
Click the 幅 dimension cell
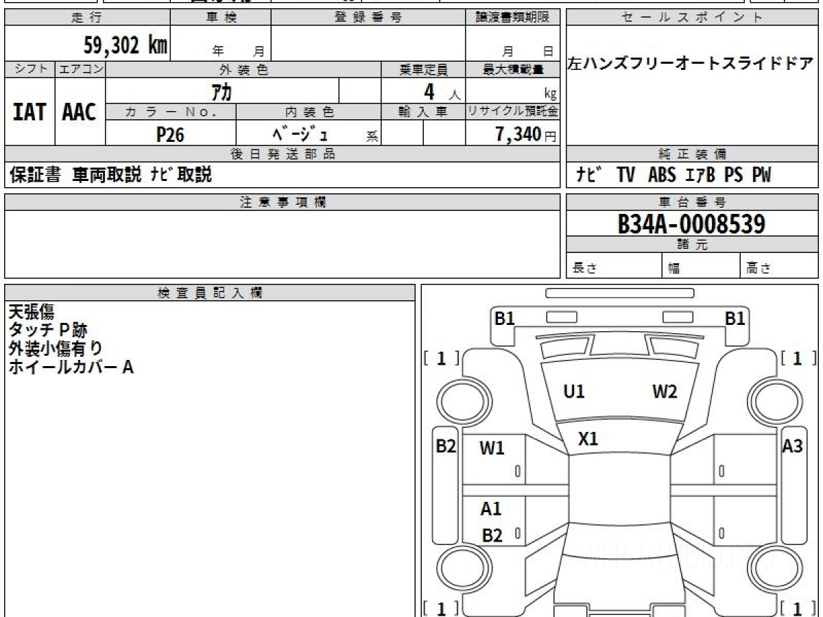[701, 266]
